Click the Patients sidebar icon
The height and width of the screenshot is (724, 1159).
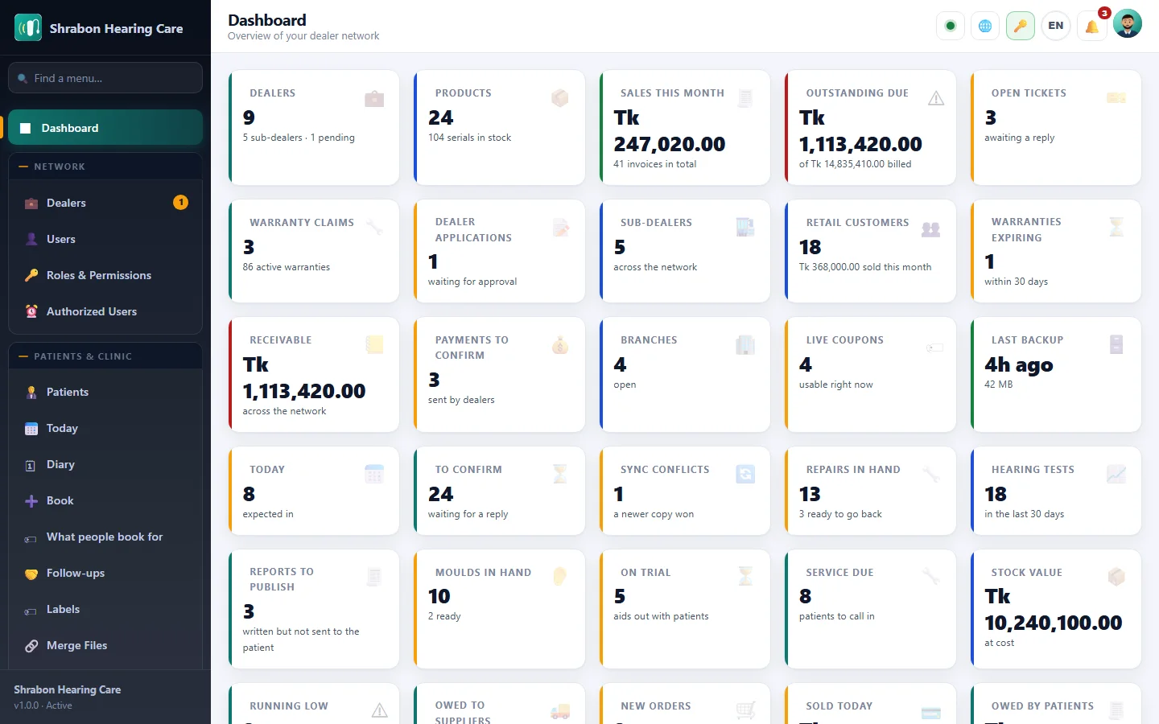point(31,393)
